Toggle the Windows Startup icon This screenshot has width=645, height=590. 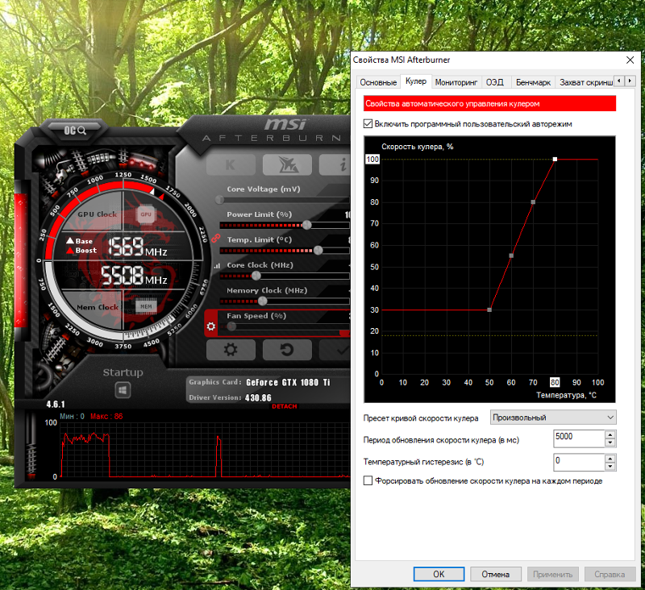pos(123,390)
